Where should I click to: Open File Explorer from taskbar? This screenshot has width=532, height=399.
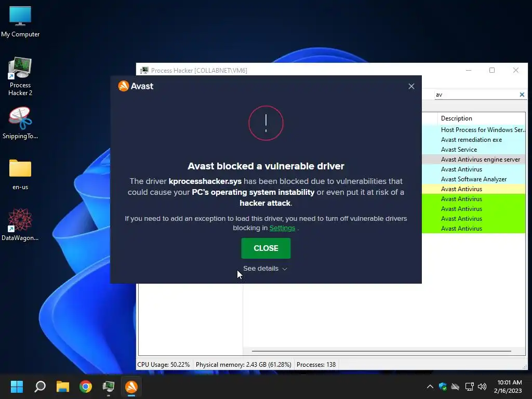(63, 387)
